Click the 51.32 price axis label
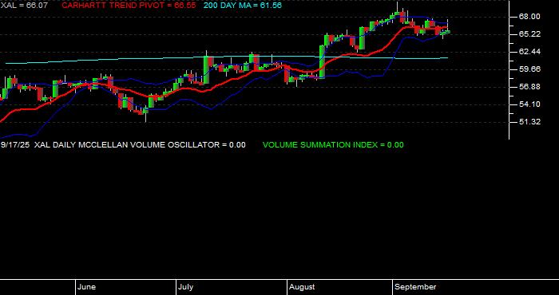 [x=529, y=122]
